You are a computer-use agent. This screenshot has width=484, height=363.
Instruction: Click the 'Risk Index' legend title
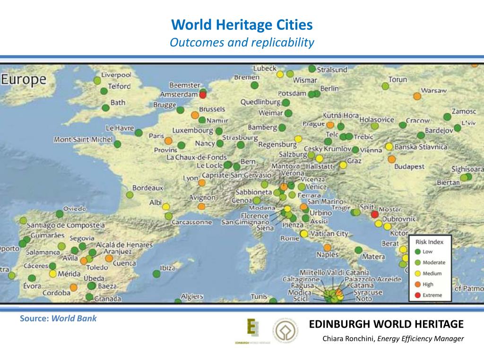click(429, 242)
